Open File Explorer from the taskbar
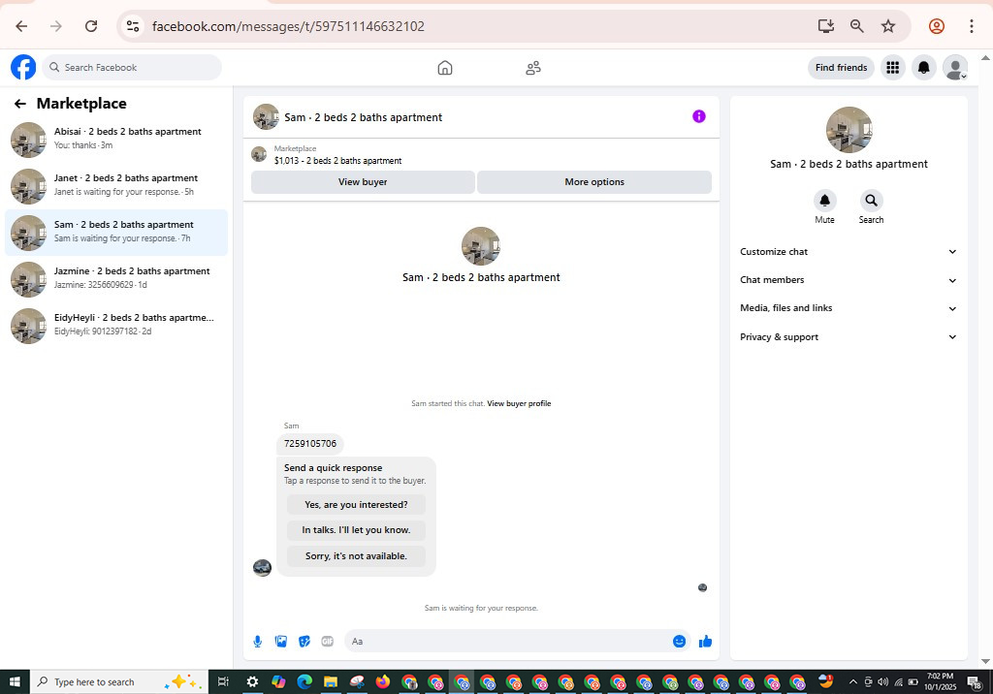Screen dimensions: 993x694 coord(331,682)
